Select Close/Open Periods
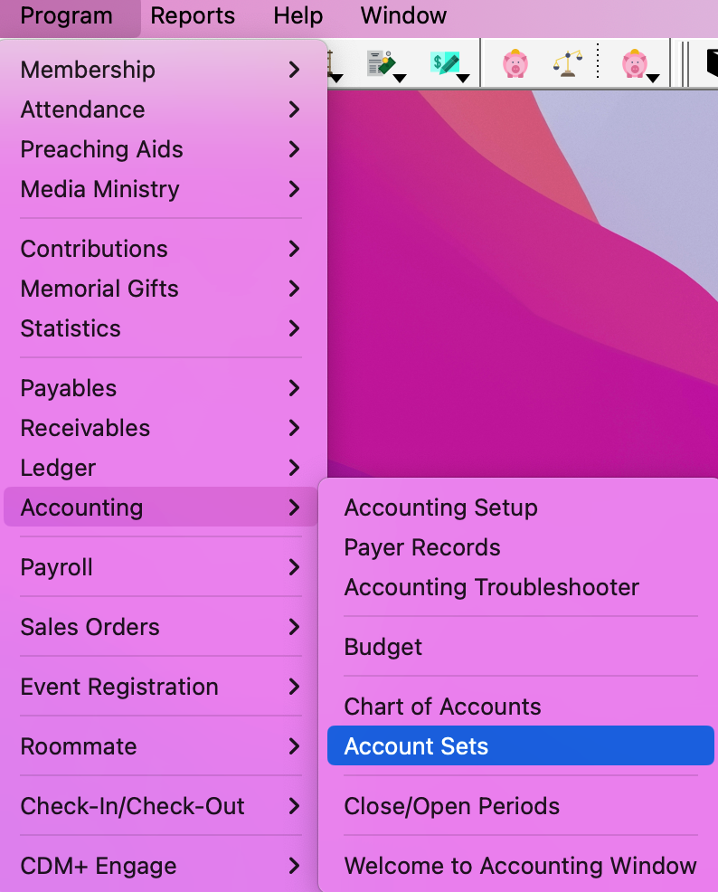The height and width of the screenshot is (892, 718). (x=452, y=806)
